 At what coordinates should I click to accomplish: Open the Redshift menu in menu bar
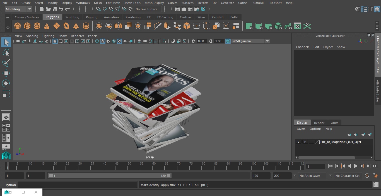click(276, 3)
